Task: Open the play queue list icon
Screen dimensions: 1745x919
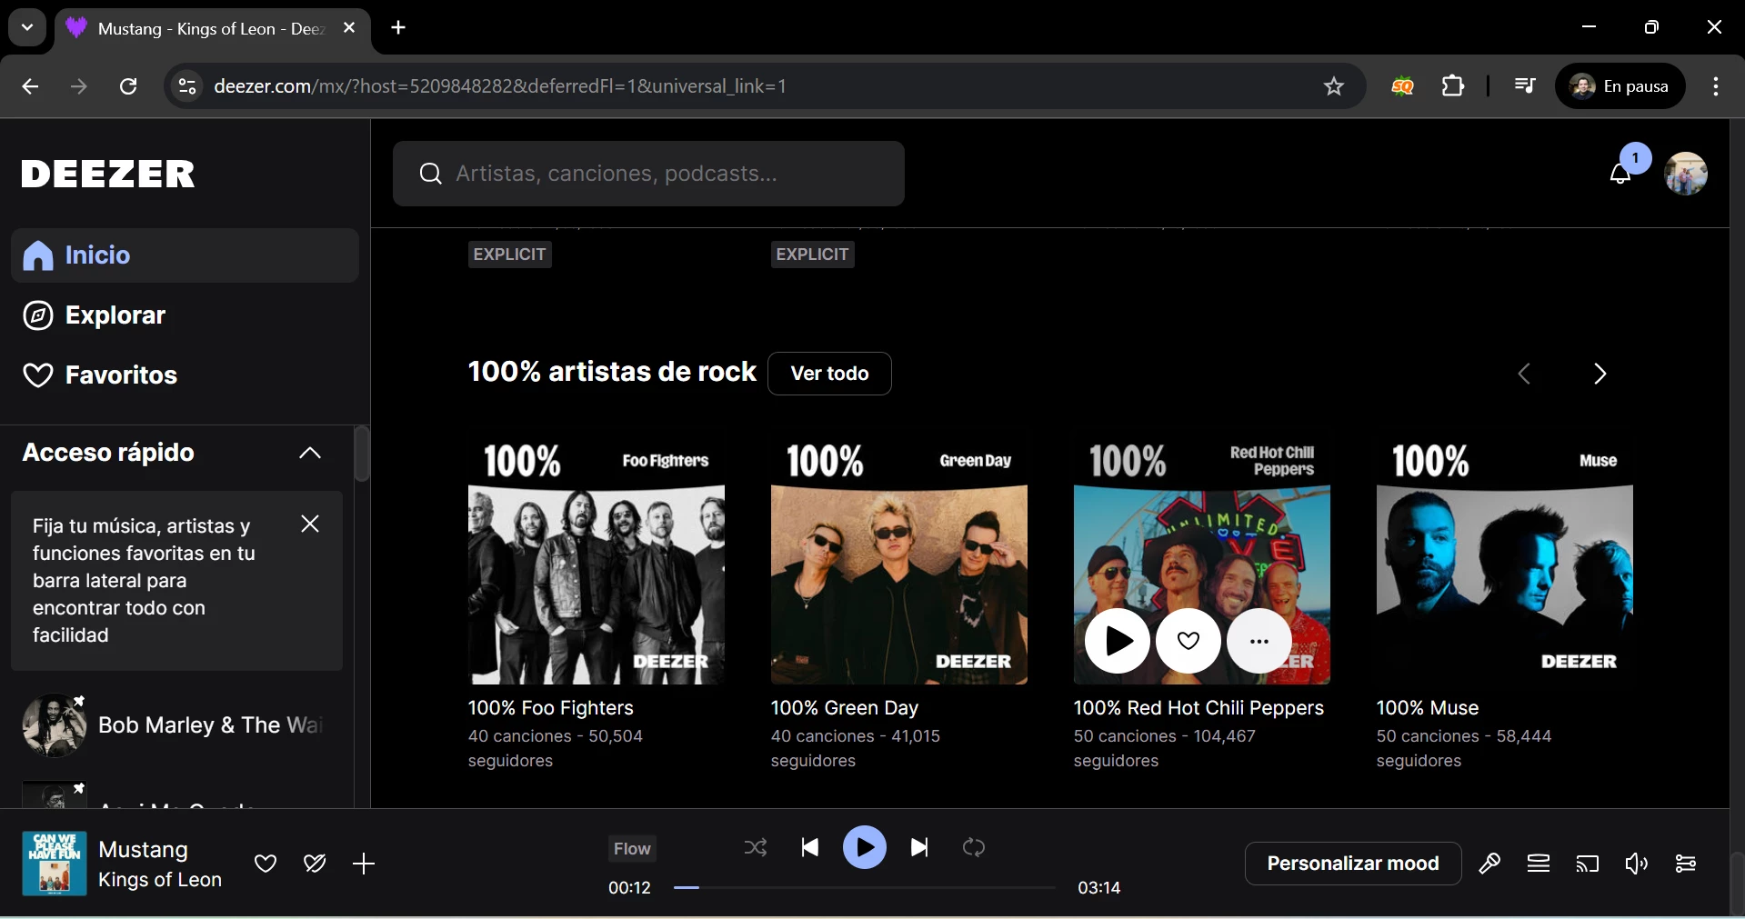Action: click(x=1539, y=864)
